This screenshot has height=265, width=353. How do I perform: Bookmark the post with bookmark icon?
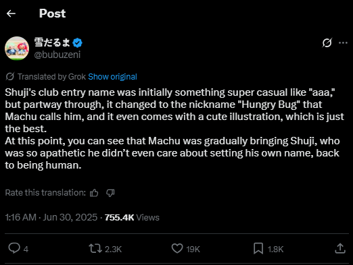[258, 248]
